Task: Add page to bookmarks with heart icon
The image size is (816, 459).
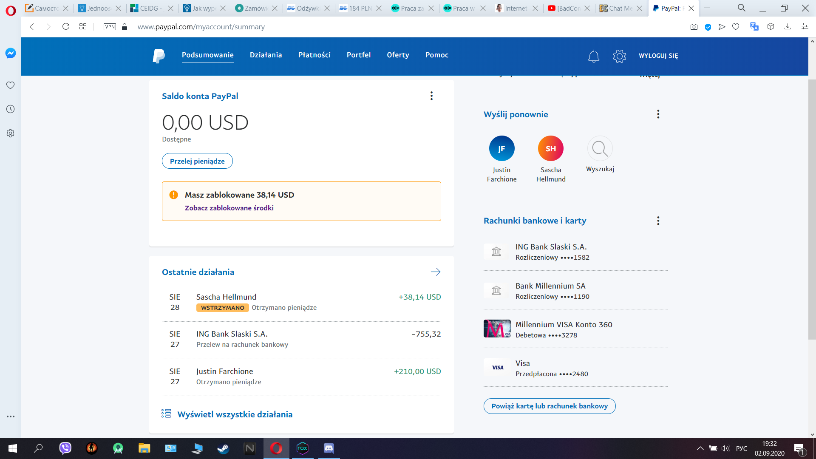Action: point(736,27)
